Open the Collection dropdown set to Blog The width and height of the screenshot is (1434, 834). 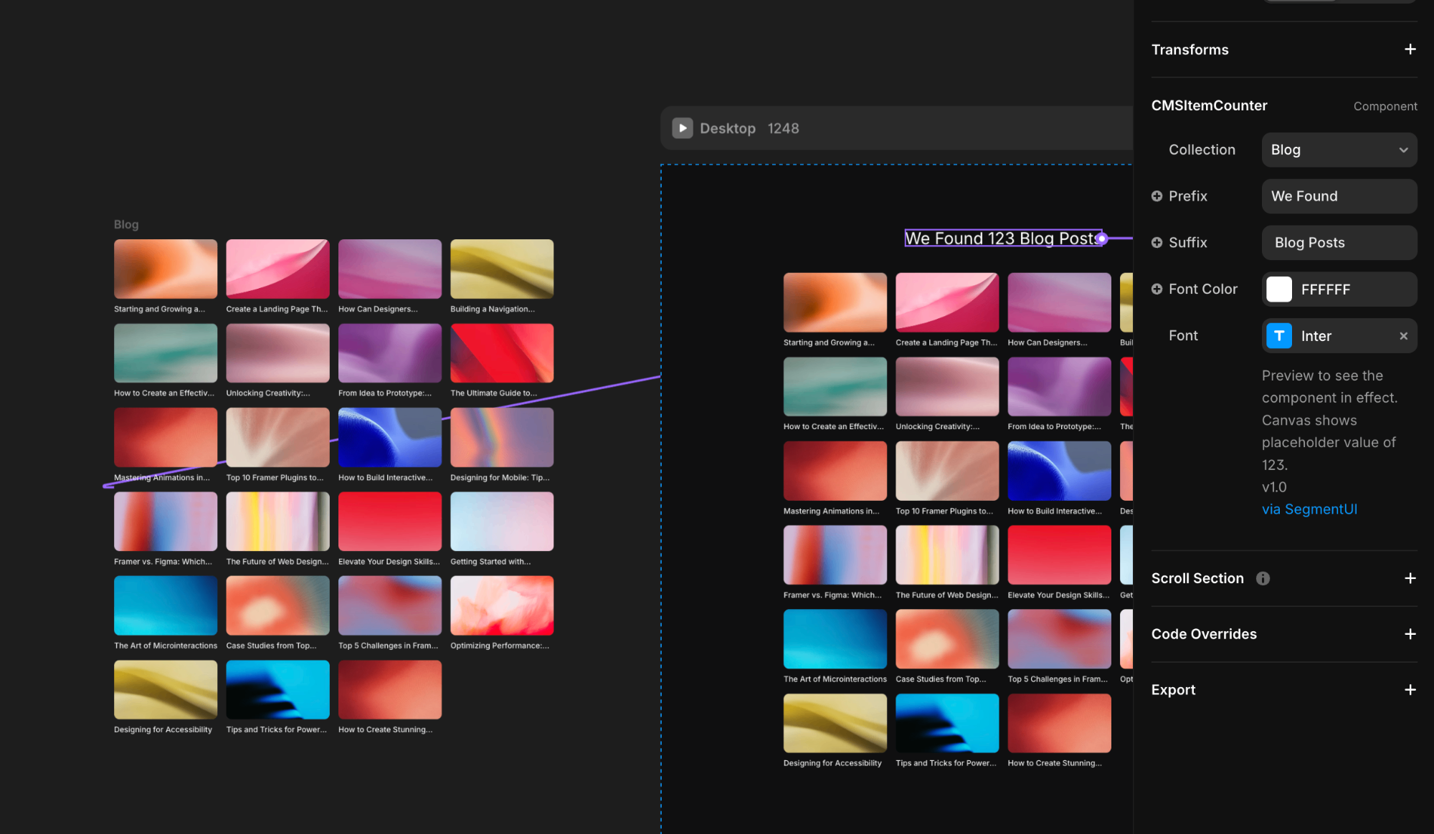1339,150
